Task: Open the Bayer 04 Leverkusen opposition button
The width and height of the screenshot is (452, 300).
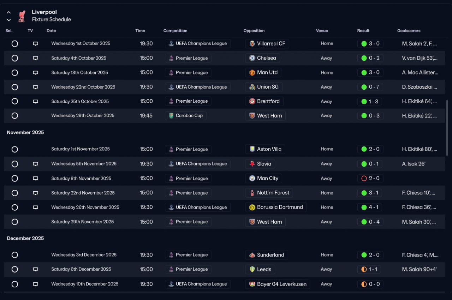Action: [278, 284]
